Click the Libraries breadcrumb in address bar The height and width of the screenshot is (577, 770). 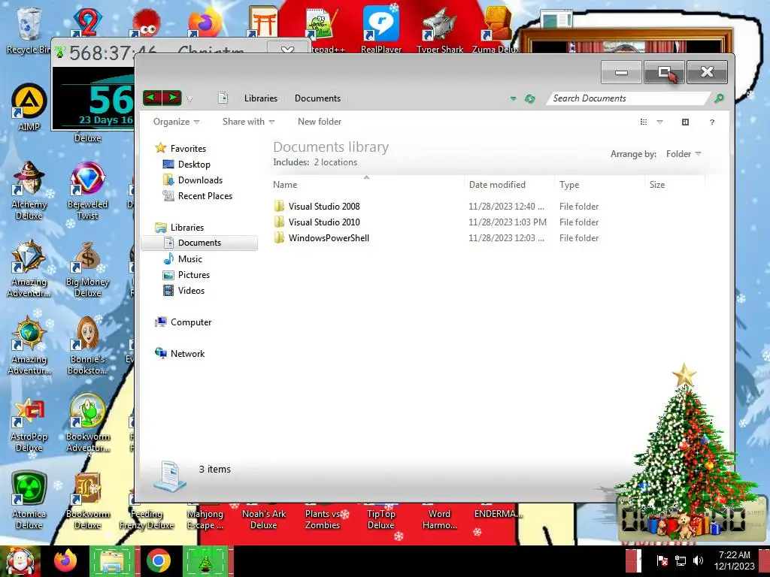pos(261,98)
